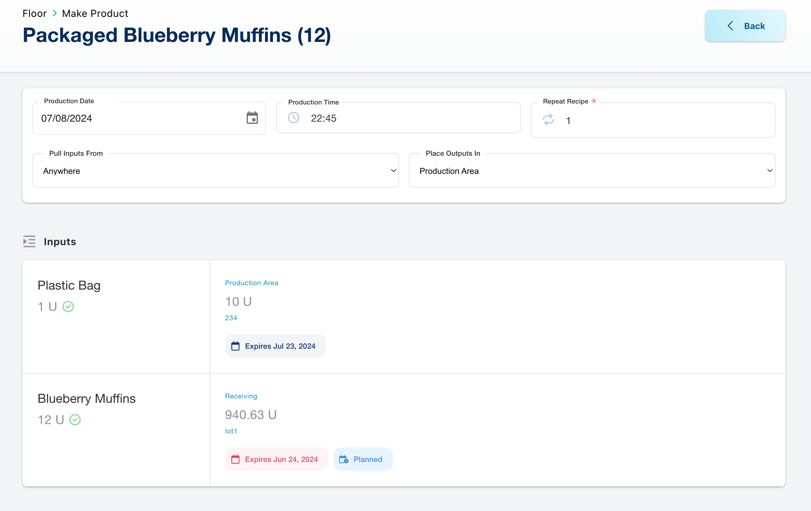
Task: Click the green checkmark beside Blueberry Muffins 12 U
Action: (x=75, y=420)
